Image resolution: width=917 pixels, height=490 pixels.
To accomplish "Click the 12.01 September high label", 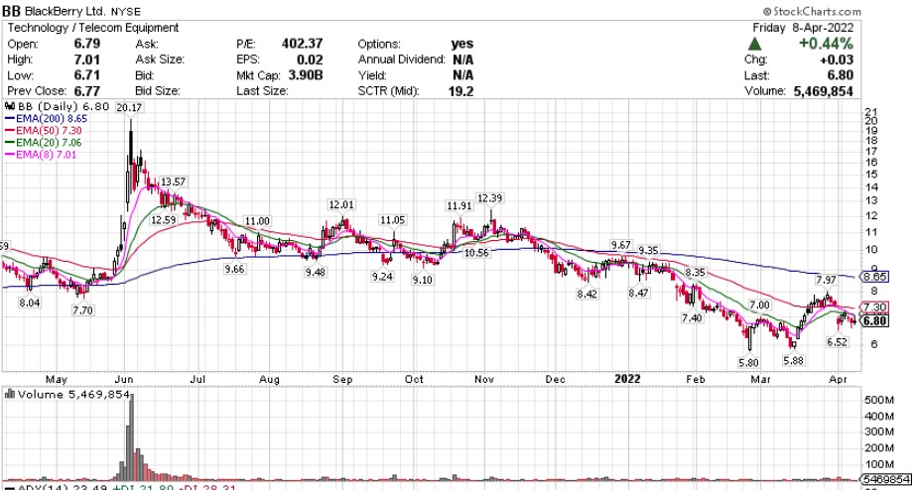I will [x=340, y=204].
